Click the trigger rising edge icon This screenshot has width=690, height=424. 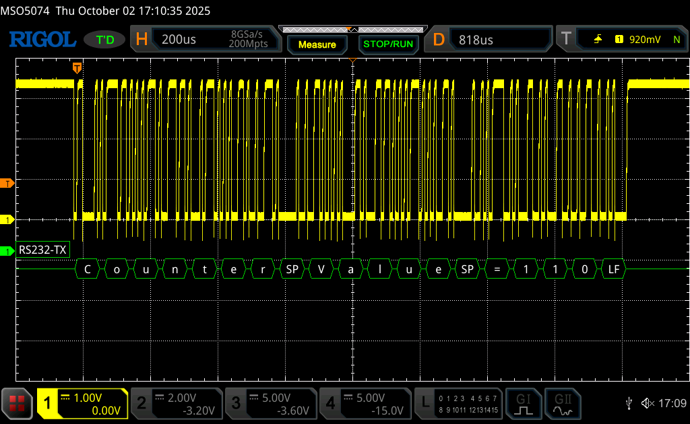click(598, 40)
